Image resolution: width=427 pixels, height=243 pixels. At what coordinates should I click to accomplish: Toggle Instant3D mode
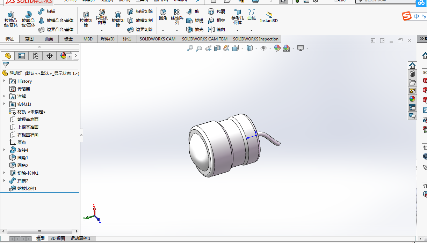269,17
